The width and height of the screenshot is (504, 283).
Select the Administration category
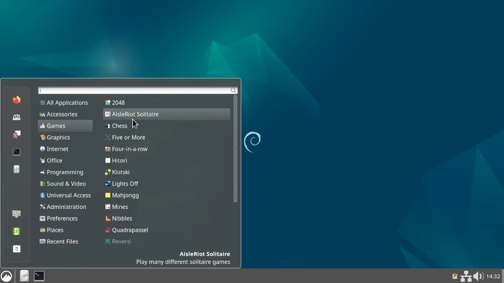pos(66,207)
